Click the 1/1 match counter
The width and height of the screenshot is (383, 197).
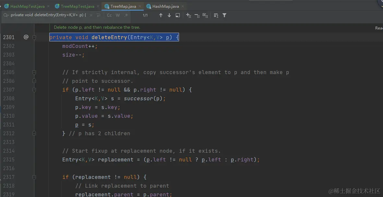[145, 15]
